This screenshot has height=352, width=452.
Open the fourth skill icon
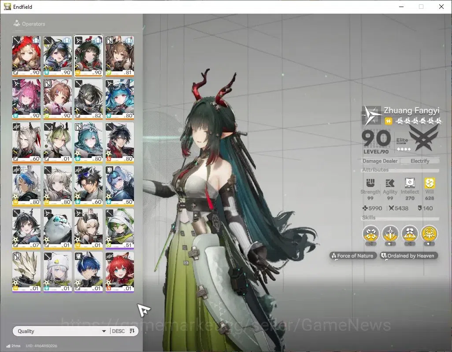click(429, 233)
